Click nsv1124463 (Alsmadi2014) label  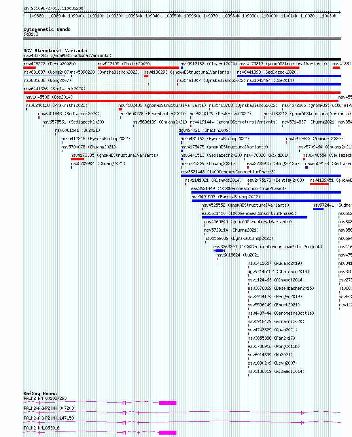pos(276,280)
